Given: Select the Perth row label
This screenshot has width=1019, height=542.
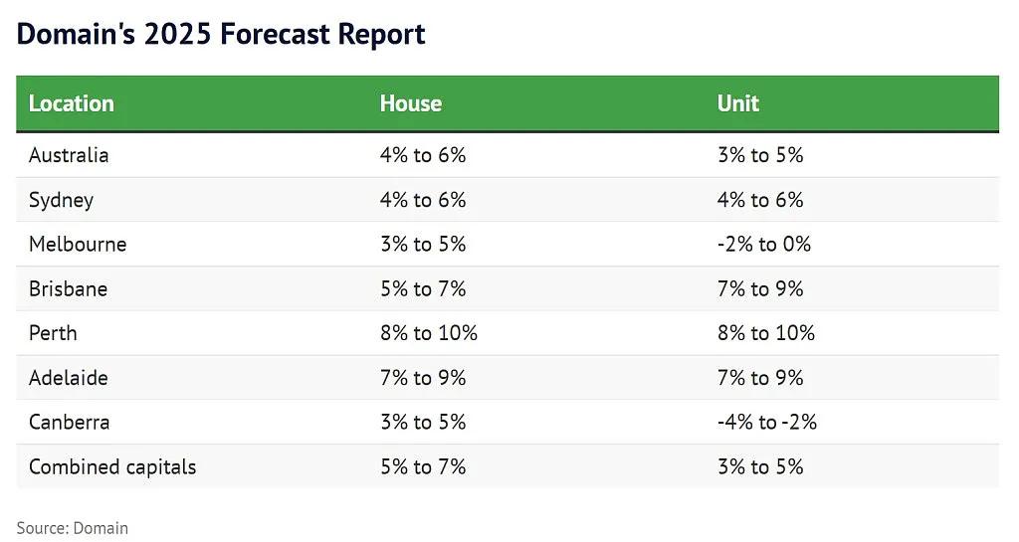Looking at the screenshot, I should coord(53,333).
